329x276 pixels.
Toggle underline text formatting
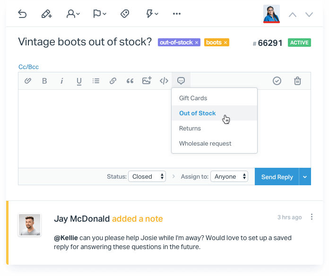[79, 81]
